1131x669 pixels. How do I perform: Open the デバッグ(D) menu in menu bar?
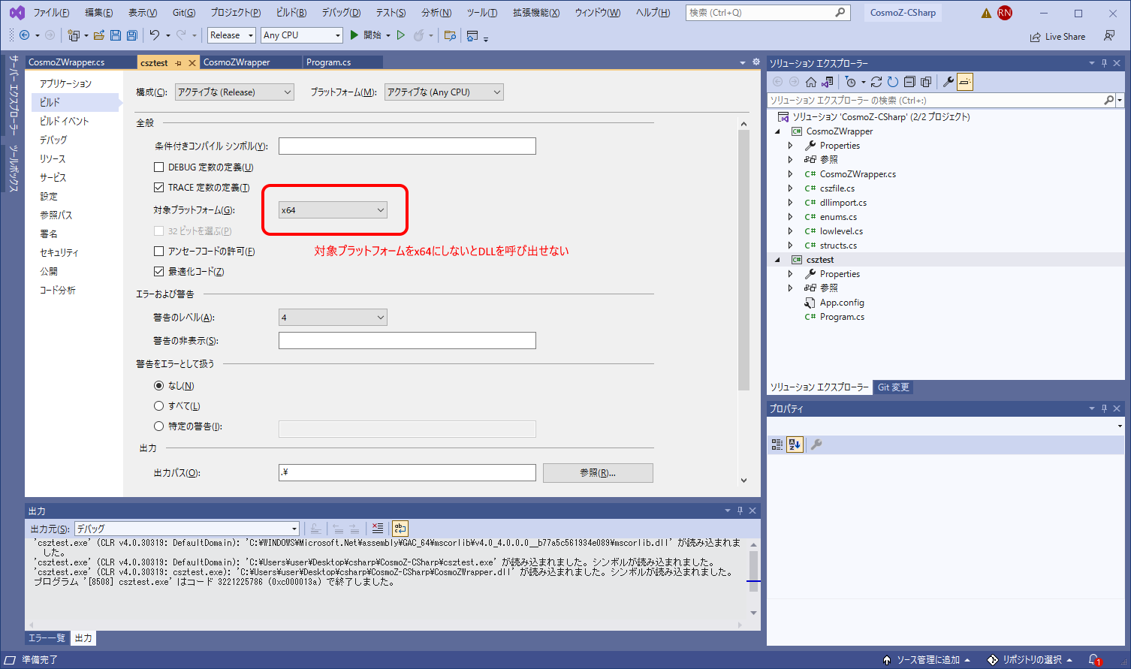tap(341, 13)
